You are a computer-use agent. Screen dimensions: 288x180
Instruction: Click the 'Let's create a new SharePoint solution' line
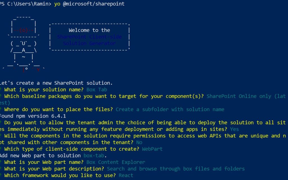coord(56,83)
